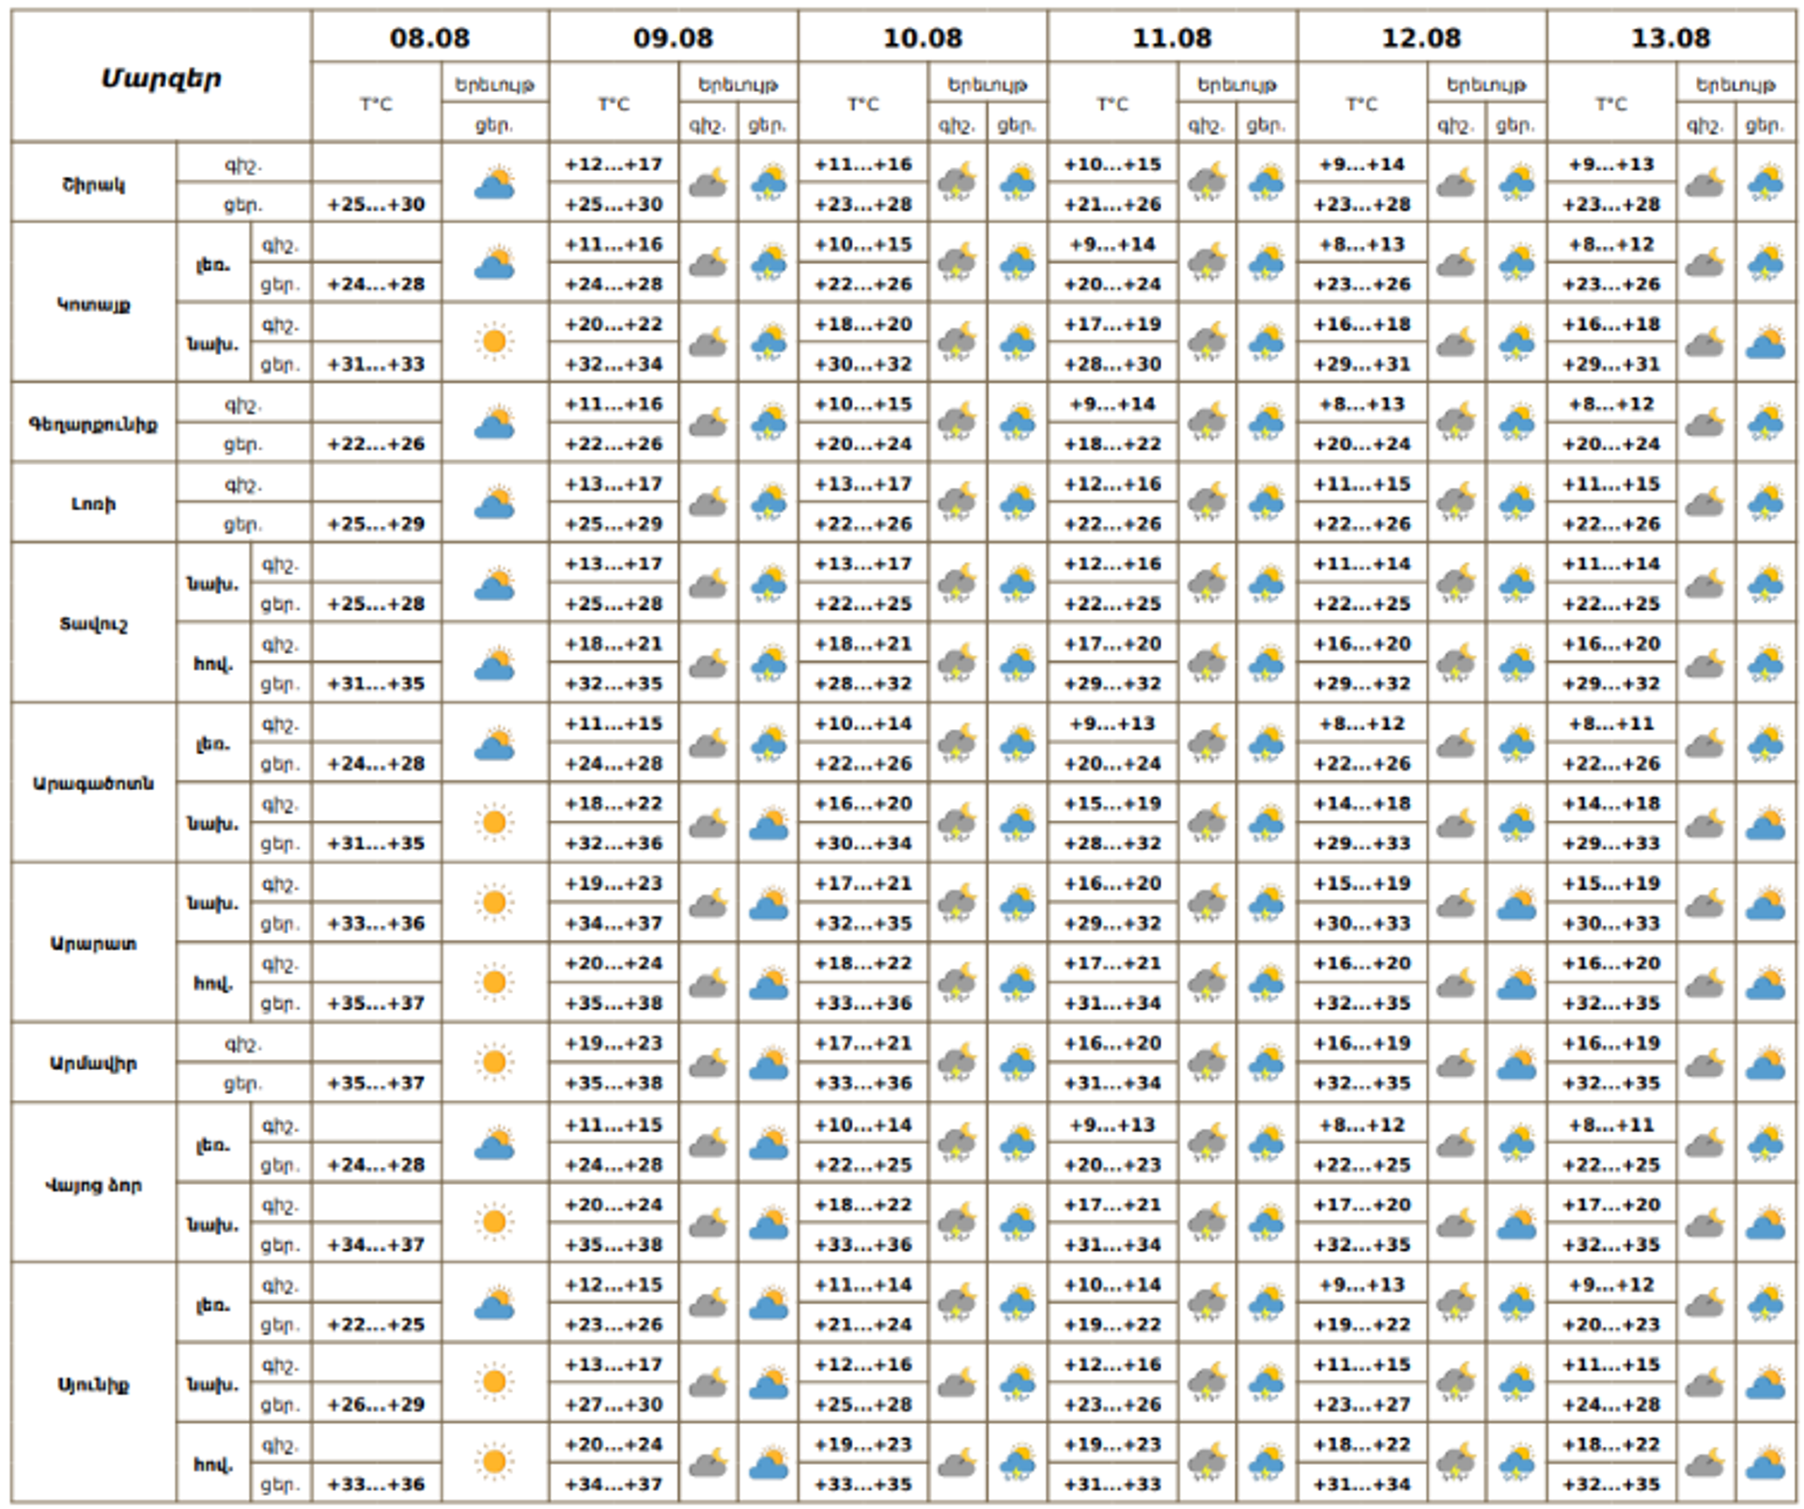This screenshot has width=1804, height=1509.
Task: Click the 08.08 date column header
Action: pos(429,38)
